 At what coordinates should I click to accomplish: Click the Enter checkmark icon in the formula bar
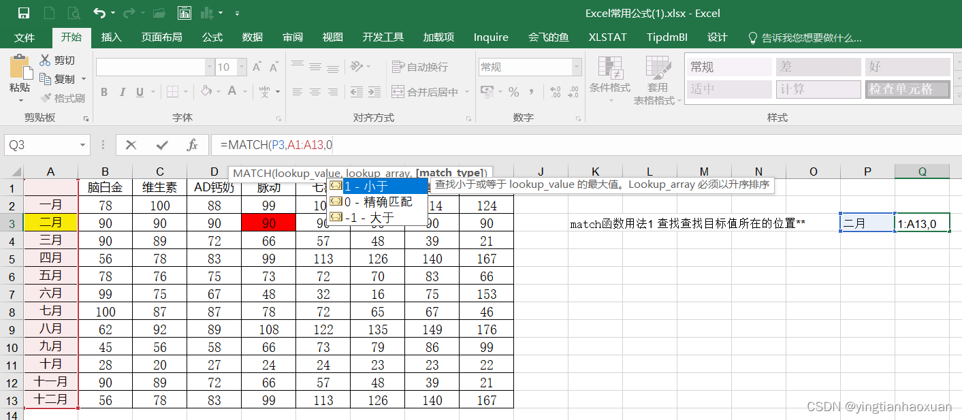pyautogui.click(x=162, y=145)
